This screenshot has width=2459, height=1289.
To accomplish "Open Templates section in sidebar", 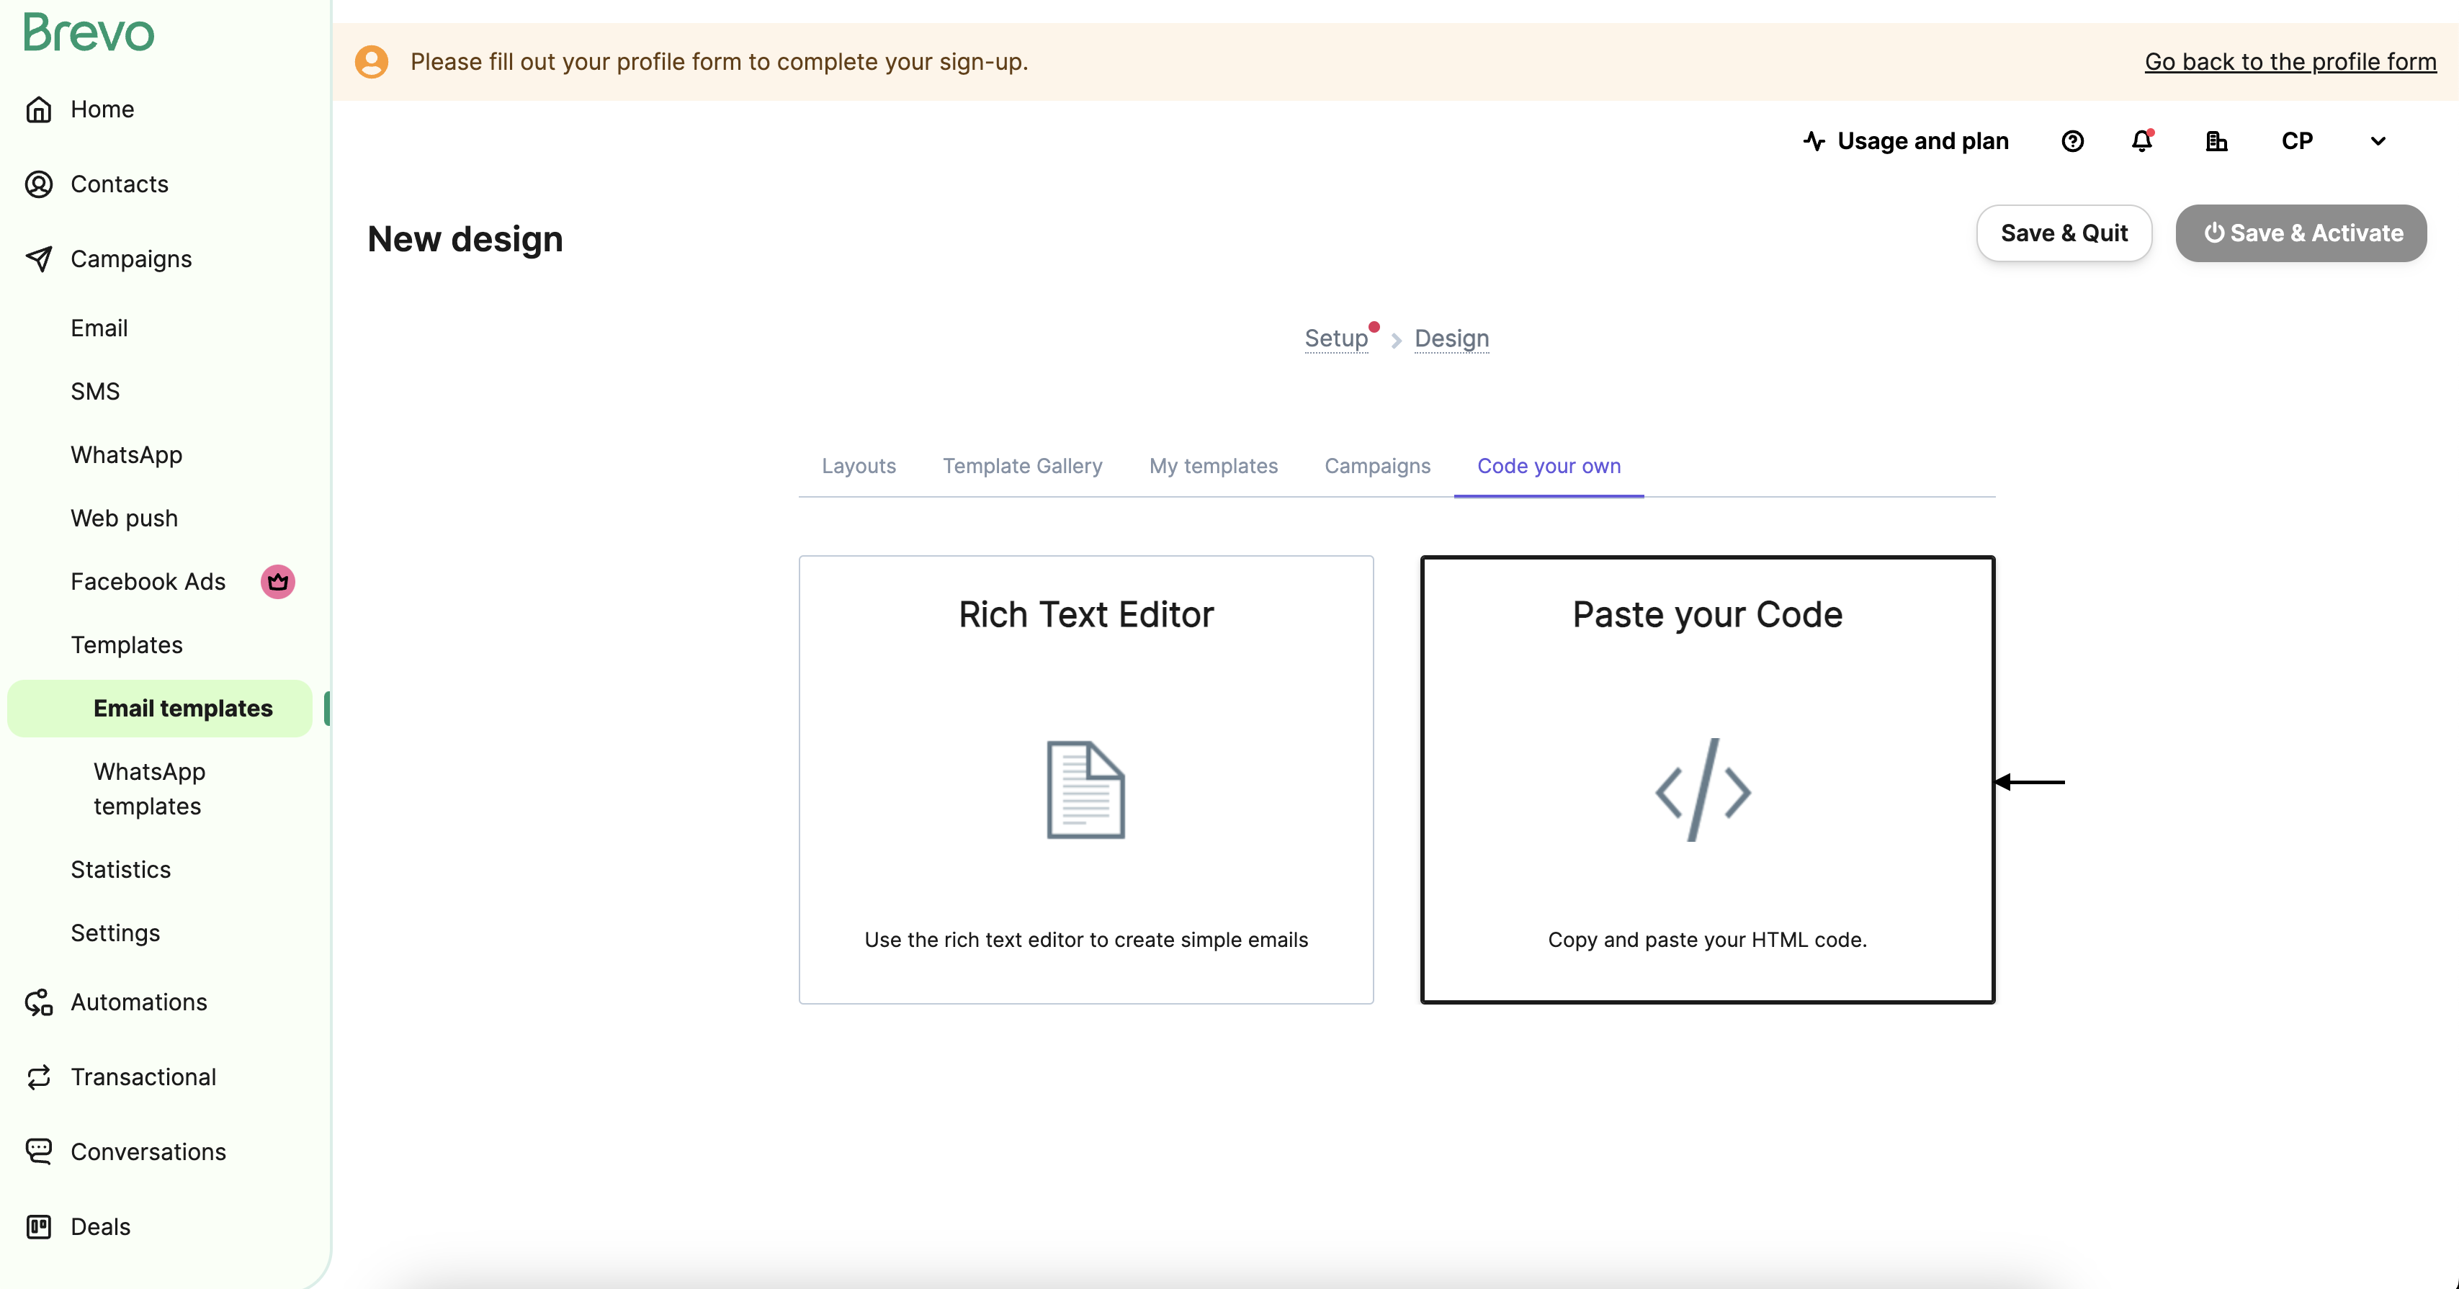I will pos(126,645).
